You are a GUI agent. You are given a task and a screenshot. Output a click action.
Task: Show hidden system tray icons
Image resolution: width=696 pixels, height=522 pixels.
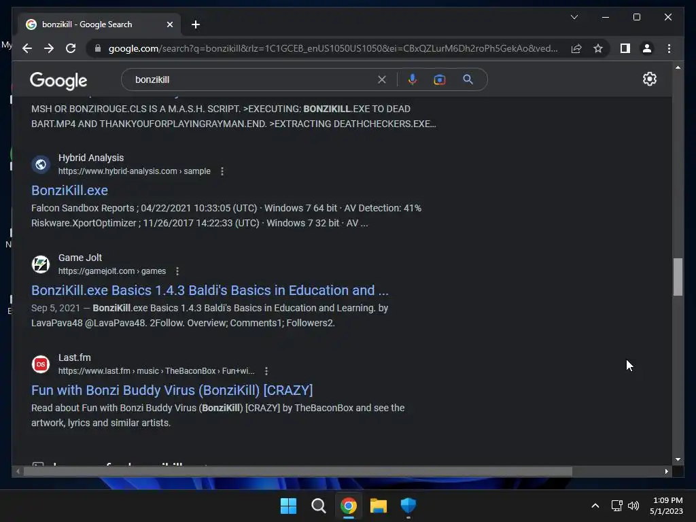(x=595, y=506)
